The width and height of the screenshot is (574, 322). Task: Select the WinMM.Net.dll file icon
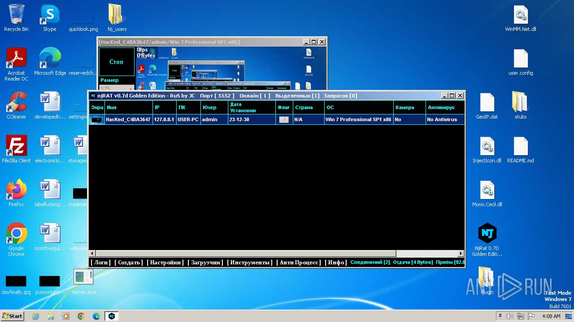521,18
